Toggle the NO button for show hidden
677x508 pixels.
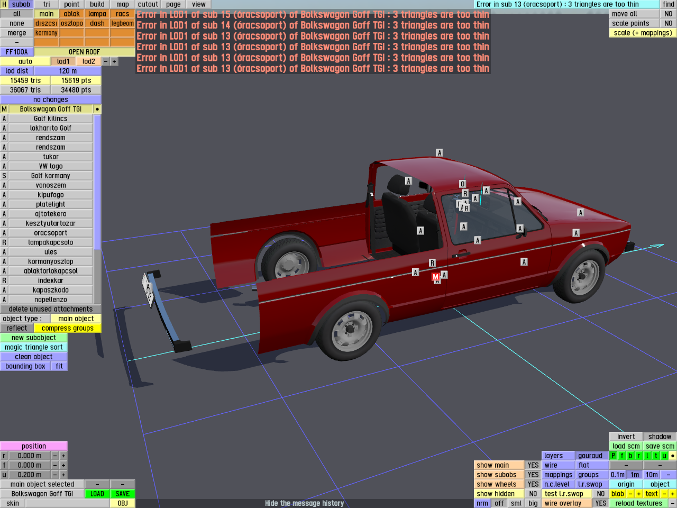point(533,494)
